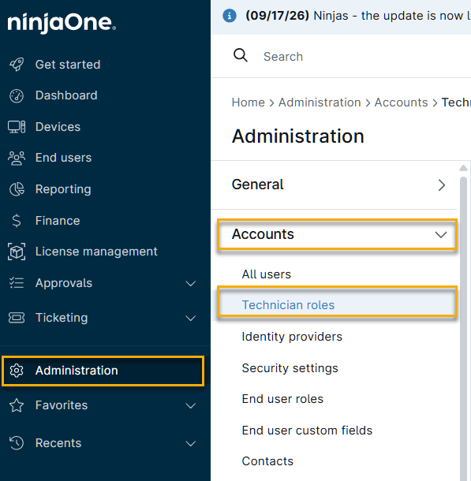Click the Get started rocket icon
Image resolution: width=471 pixels, height=481 pixels.
pyautogui.click(x=17, y=65)
